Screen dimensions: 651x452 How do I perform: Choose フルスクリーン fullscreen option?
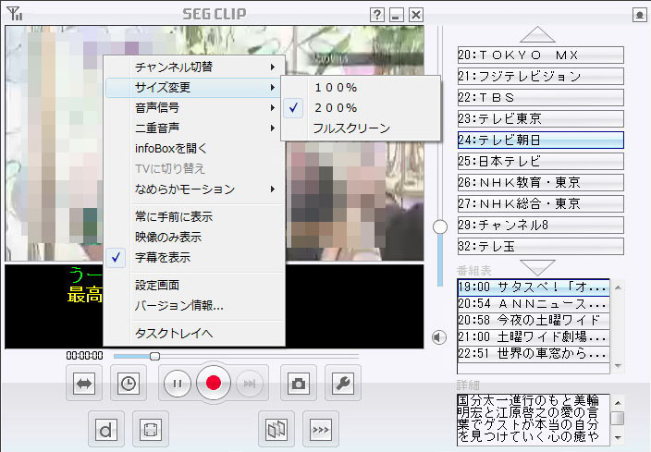click(361, 128)
